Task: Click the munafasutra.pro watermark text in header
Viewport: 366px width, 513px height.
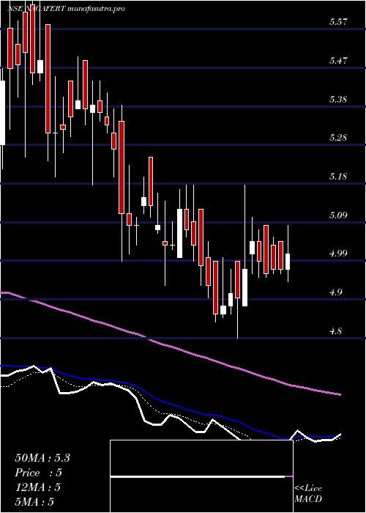Action: coord(96,9)
